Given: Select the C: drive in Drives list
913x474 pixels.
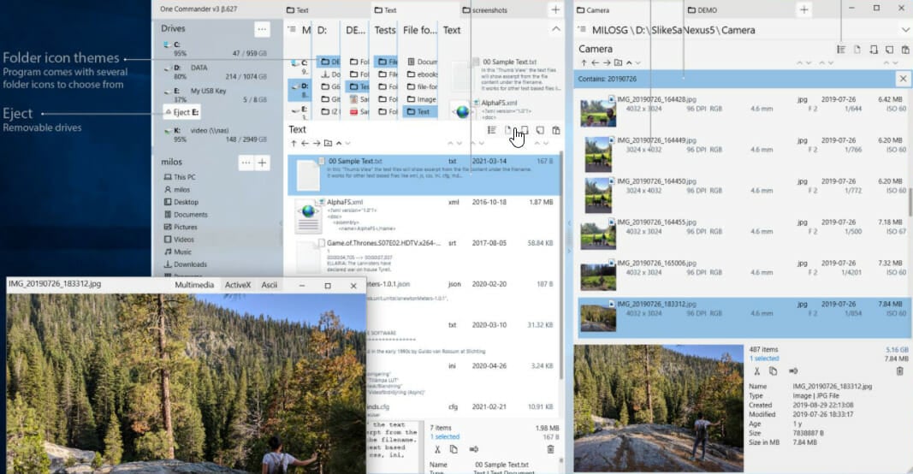Looking at the screenshot, I should [216, 48].
